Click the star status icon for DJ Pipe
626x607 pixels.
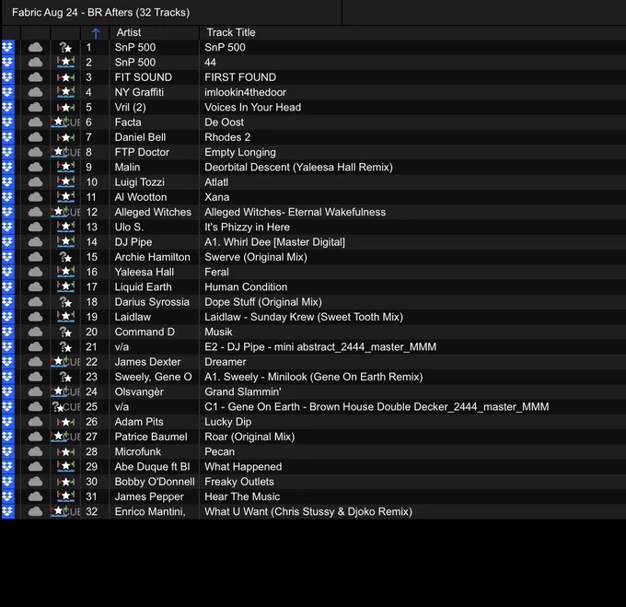click(x=65, y=241)
